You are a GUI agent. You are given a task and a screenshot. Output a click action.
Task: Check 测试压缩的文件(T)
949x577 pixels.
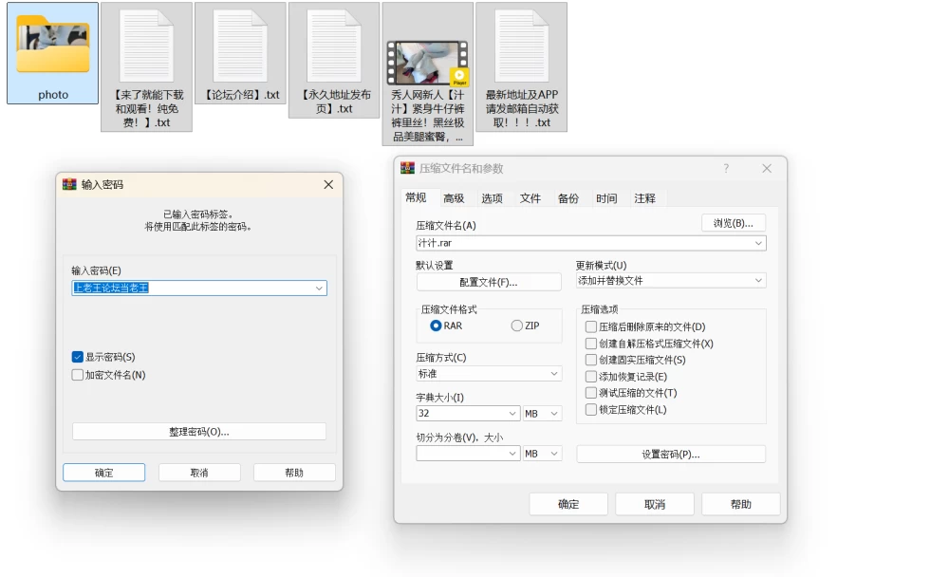coord(591,393)
